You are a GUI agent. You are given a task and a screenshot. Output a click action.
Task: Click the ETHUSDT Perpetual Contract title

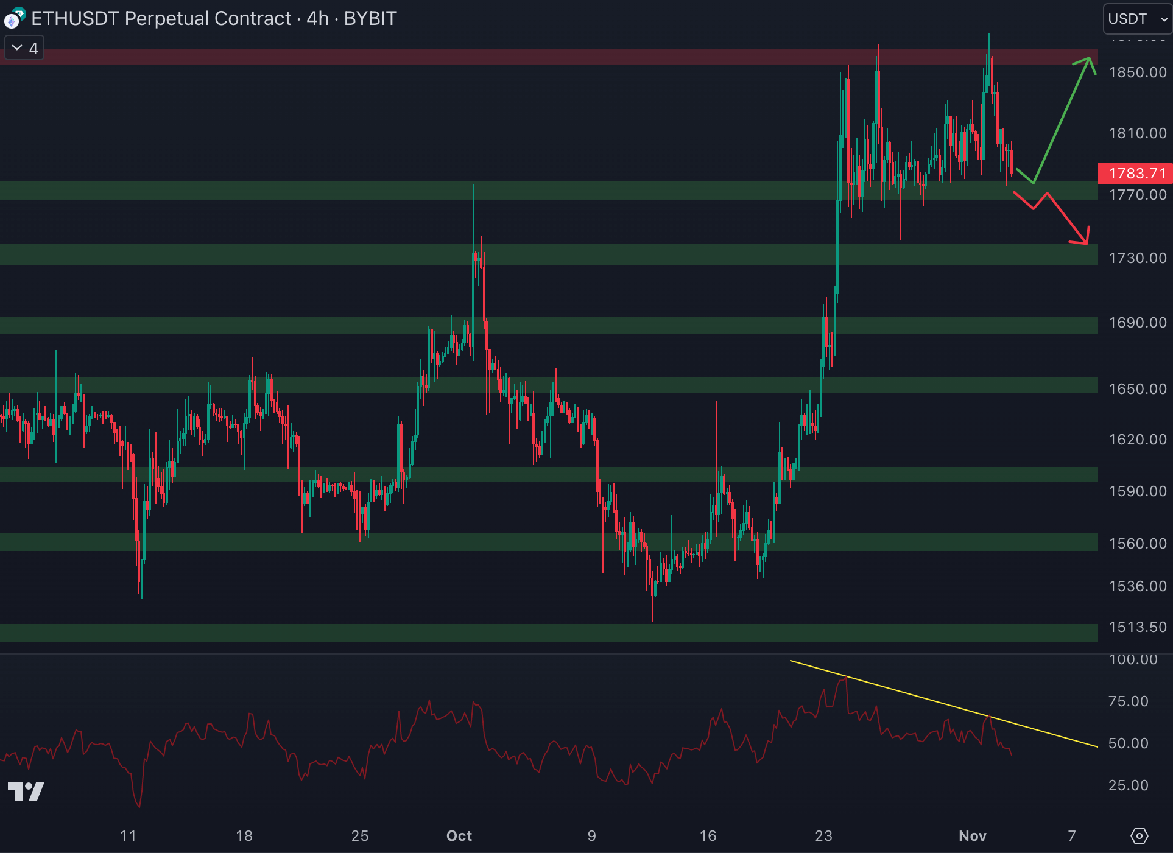click(161, 18)
